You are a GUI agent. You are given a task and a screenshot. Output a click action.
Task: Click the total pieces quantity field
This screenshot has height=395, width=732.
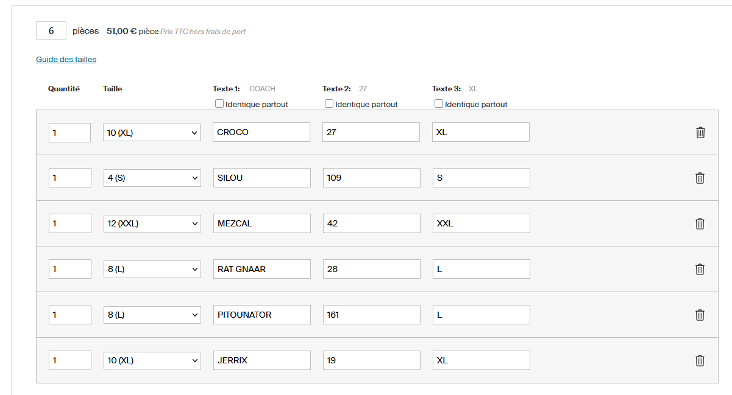click(x=51, y=31)
